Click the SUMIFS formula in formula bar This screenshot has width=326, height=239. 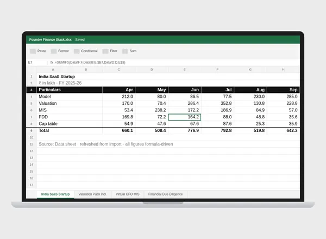tap(90, 62)
